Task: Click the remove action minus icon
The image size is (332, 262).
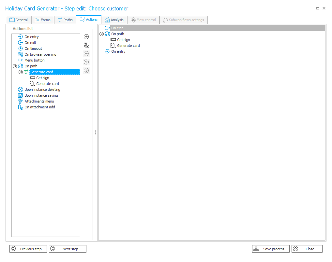Action: click(86, 54)
